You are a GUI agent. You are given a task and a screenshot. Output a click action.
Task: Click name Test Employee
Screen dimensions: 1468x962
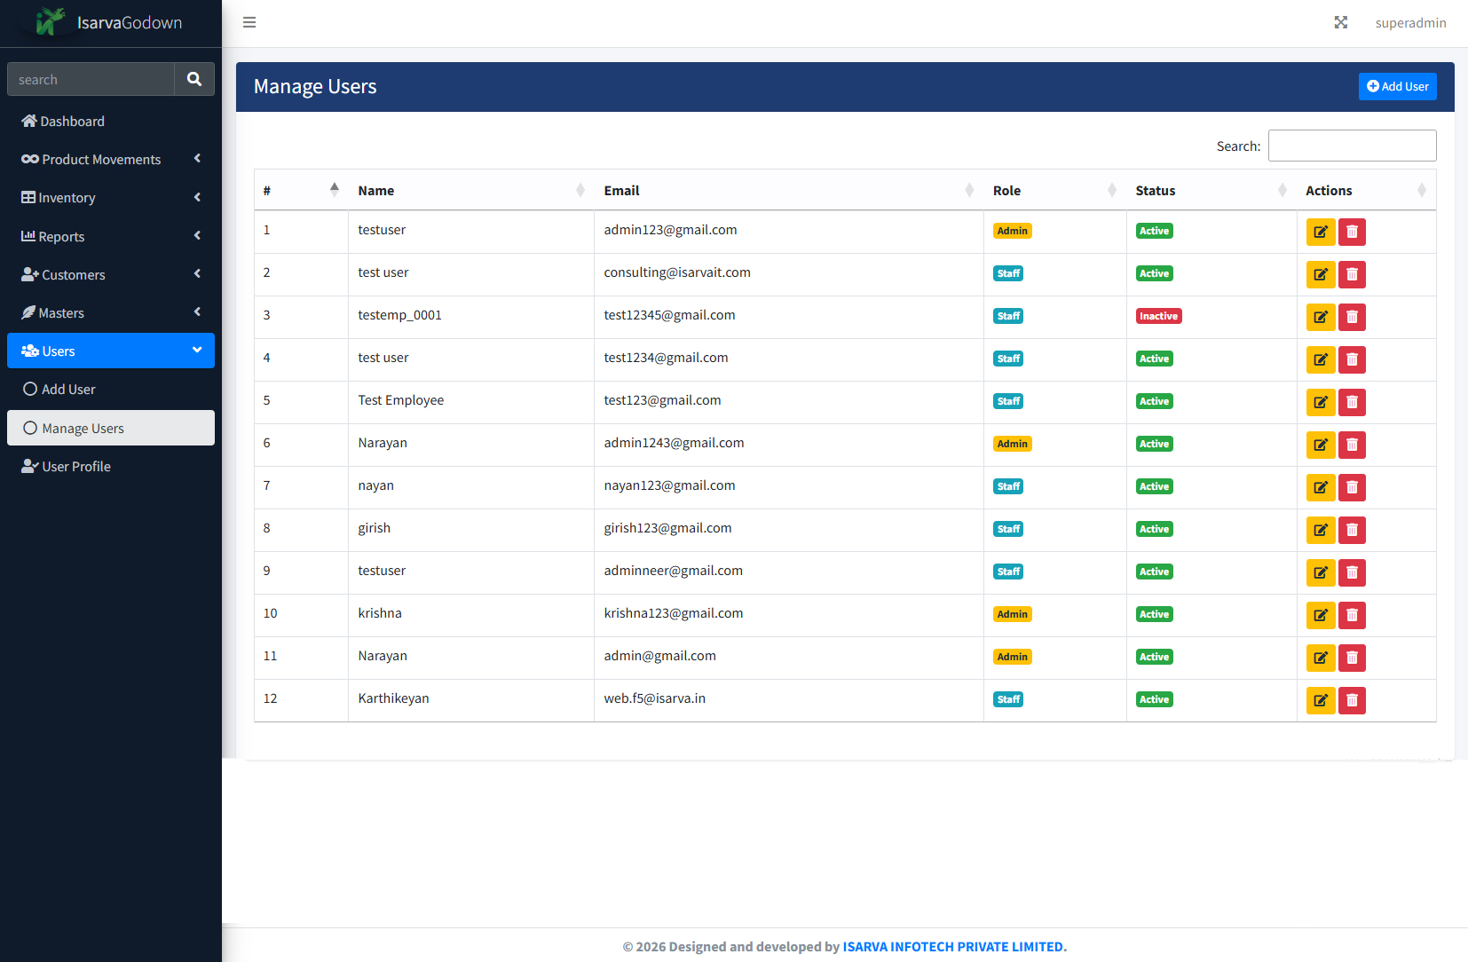(x=400, y=400)
